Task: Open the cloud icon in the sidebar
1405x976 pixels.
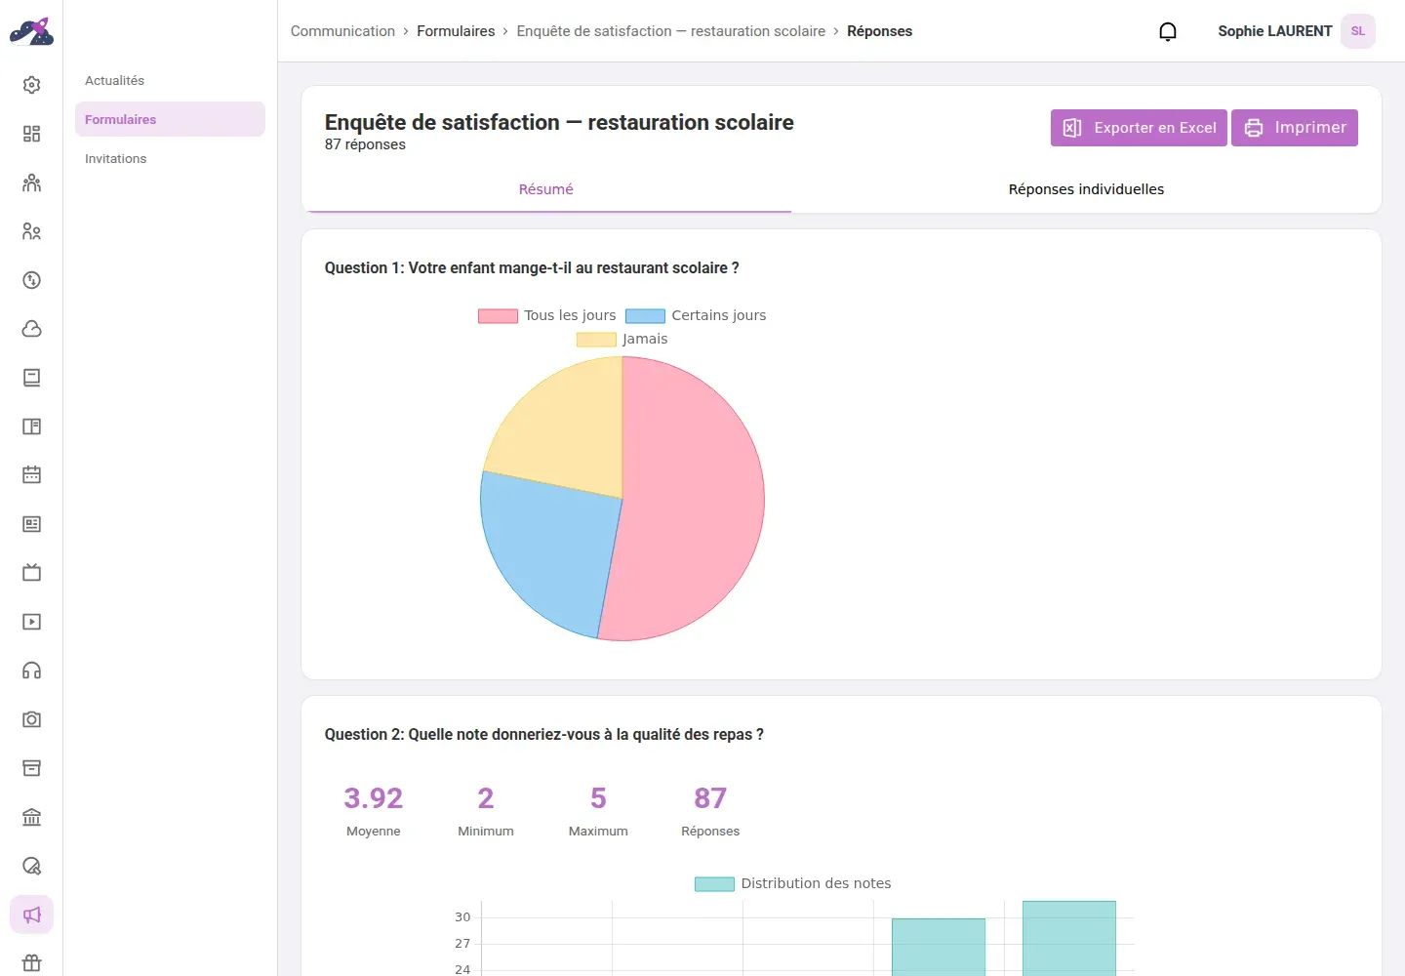Action: tap(31, 329)
